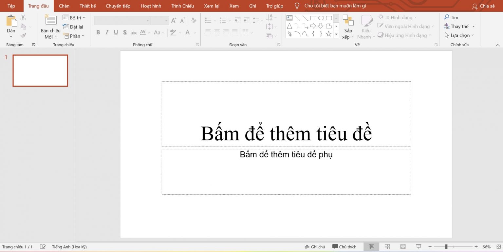This screenshot has width=503, height=252.
Task: Start slideshow from status bar icon
Action: tap(419, 247)
